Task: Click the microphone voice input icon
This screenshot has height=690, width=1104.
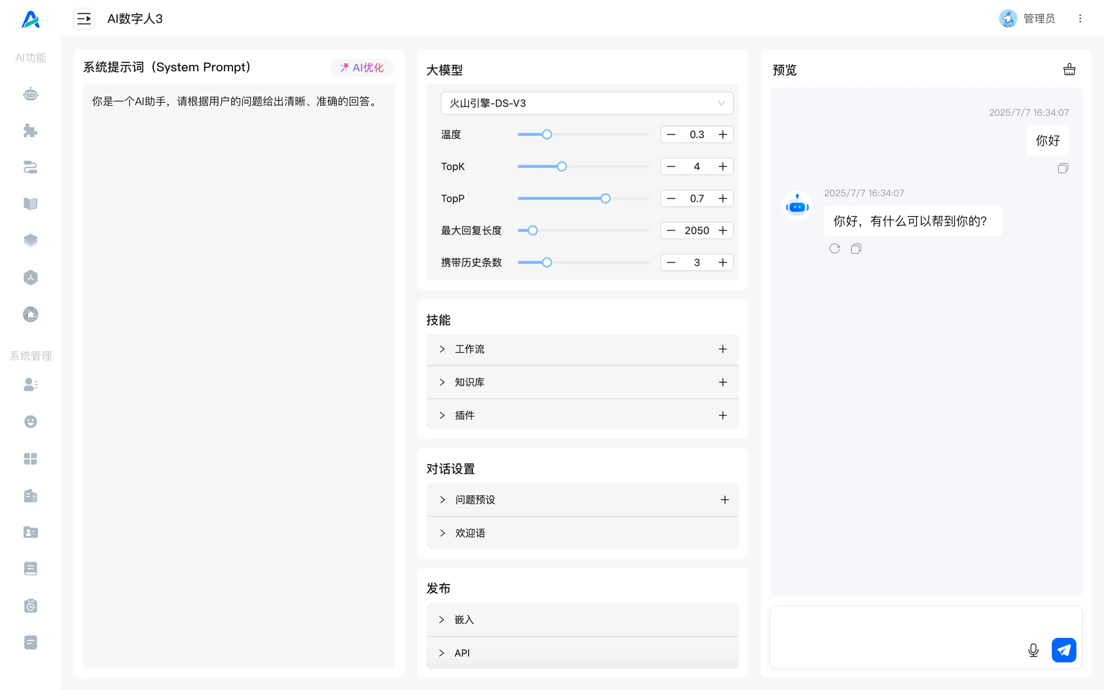Action: click(1033, 650)
